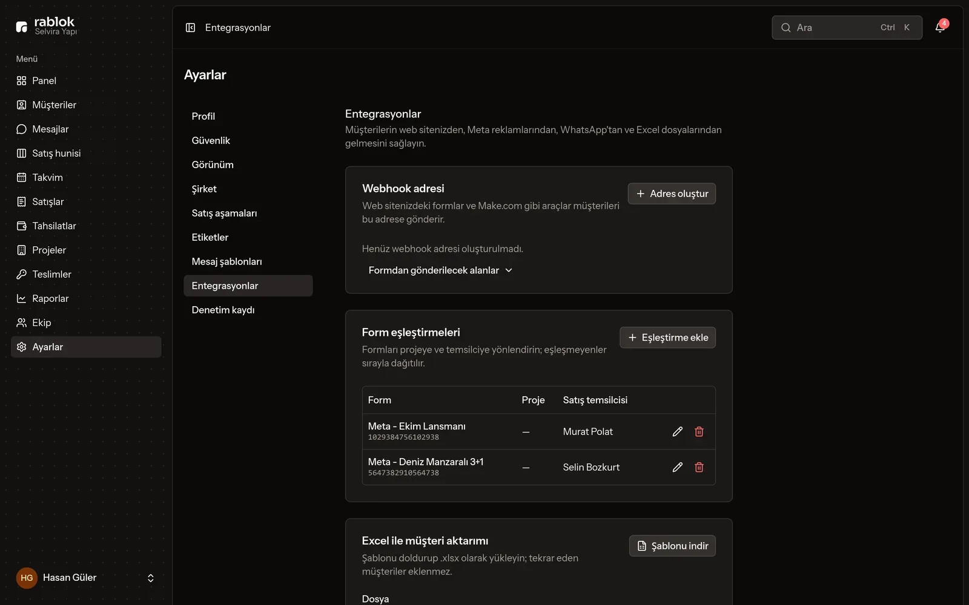This screenshot has width=969, height=605.
Task: Open Raporlar in sidebar
Action: click(x=86, y=298)
